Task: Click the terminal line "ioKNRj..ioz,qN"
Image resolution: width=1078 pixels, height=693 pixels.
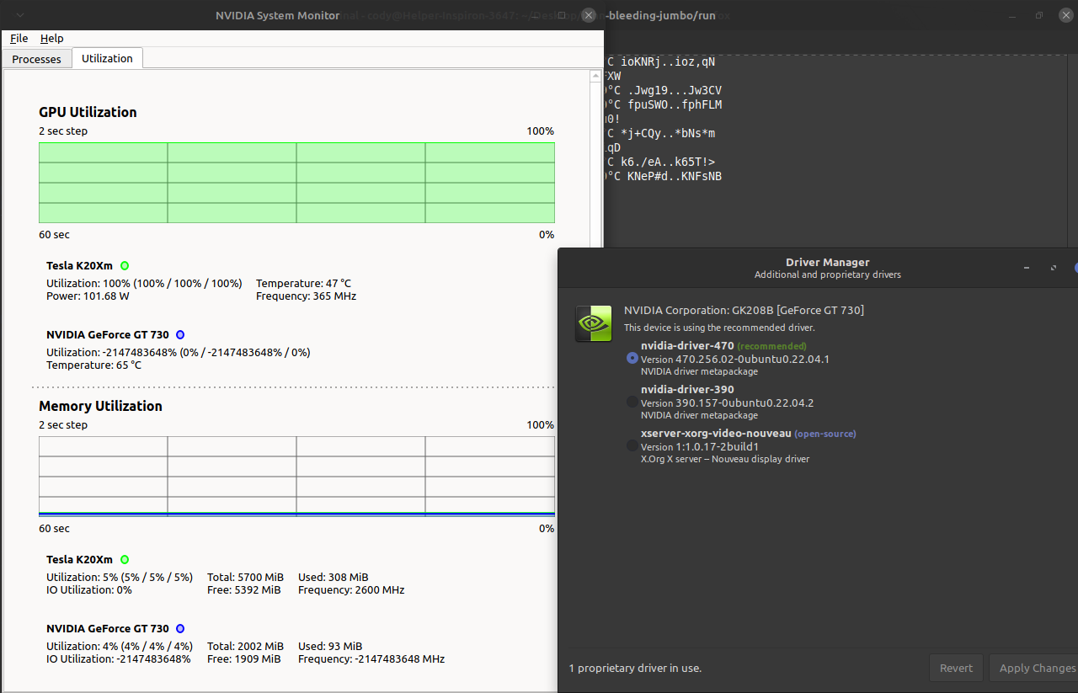Action: 668,61
